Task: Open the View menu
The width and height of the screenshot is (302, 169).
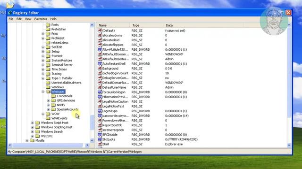Action: coord(28,19)
